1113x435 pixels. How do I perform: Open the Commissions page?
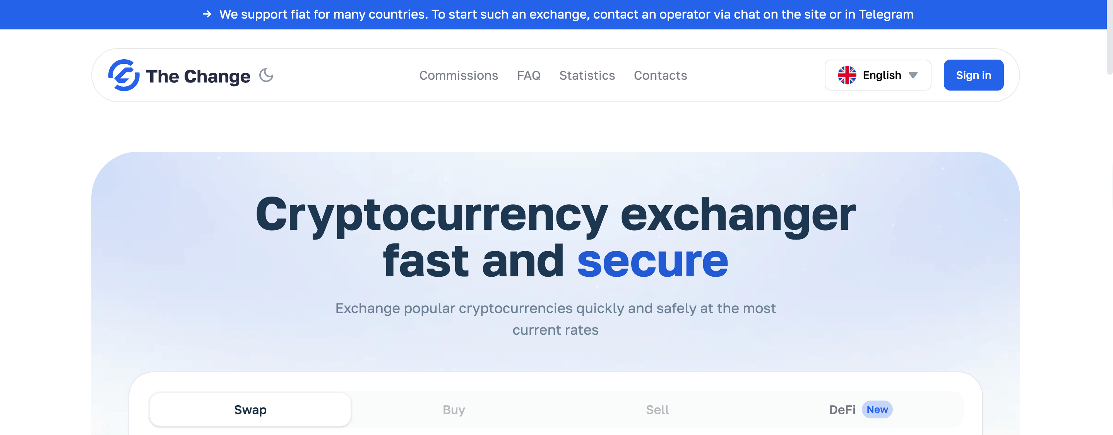(x=459, y=75)
